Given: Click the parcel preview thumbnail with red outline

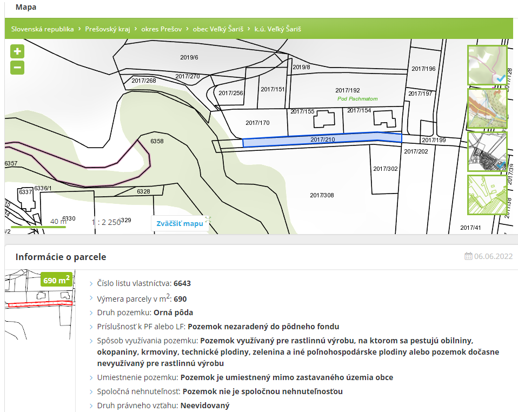Looking at the screenshot, I should [x=39, y=296].
